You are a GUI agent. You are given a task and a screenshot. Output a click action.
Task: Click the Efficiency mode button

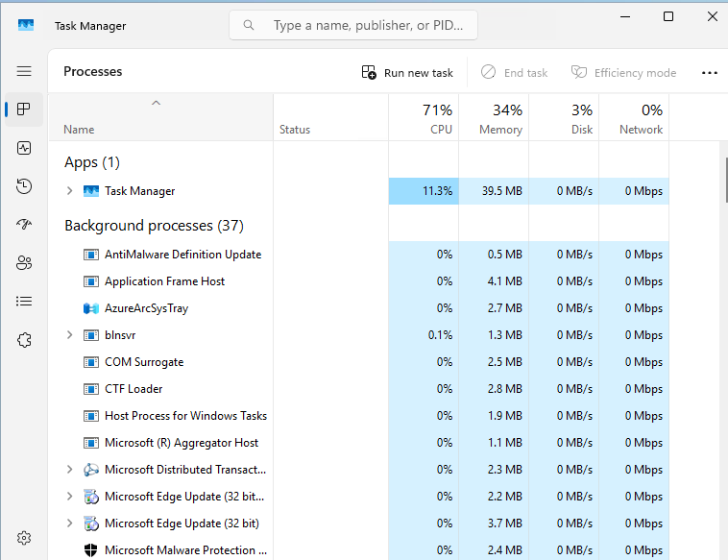click(x=623, y=73)
